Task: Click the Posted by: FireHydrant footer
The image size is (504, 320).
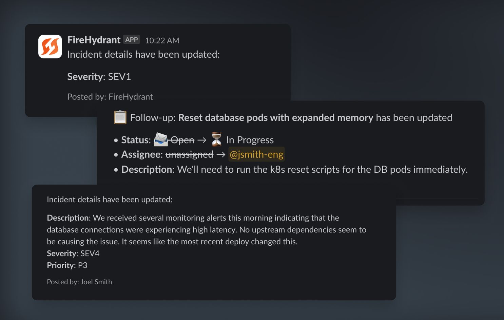Action: coord(110,97)
